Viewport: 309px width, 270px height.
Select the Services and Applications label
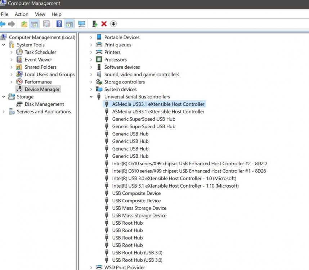44,112
